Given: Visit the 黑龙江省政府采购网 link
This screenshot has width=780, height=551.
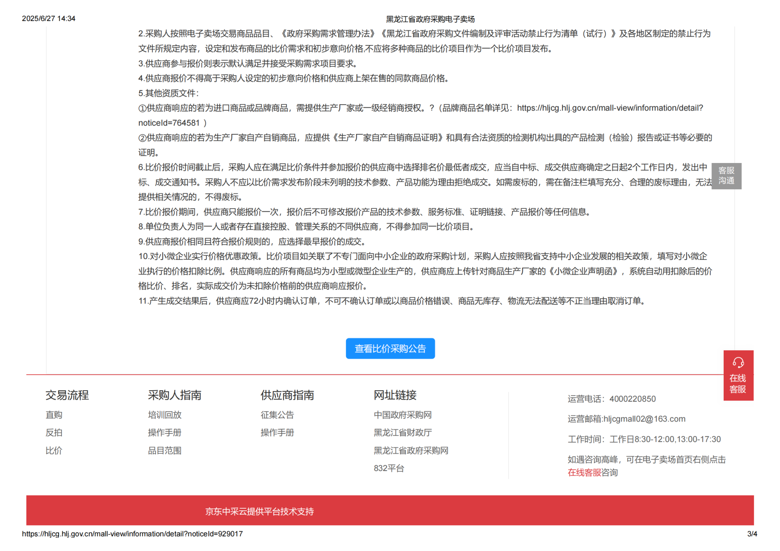Looking at the screenshot, I should pyautogui.click(x=411, y=450).
